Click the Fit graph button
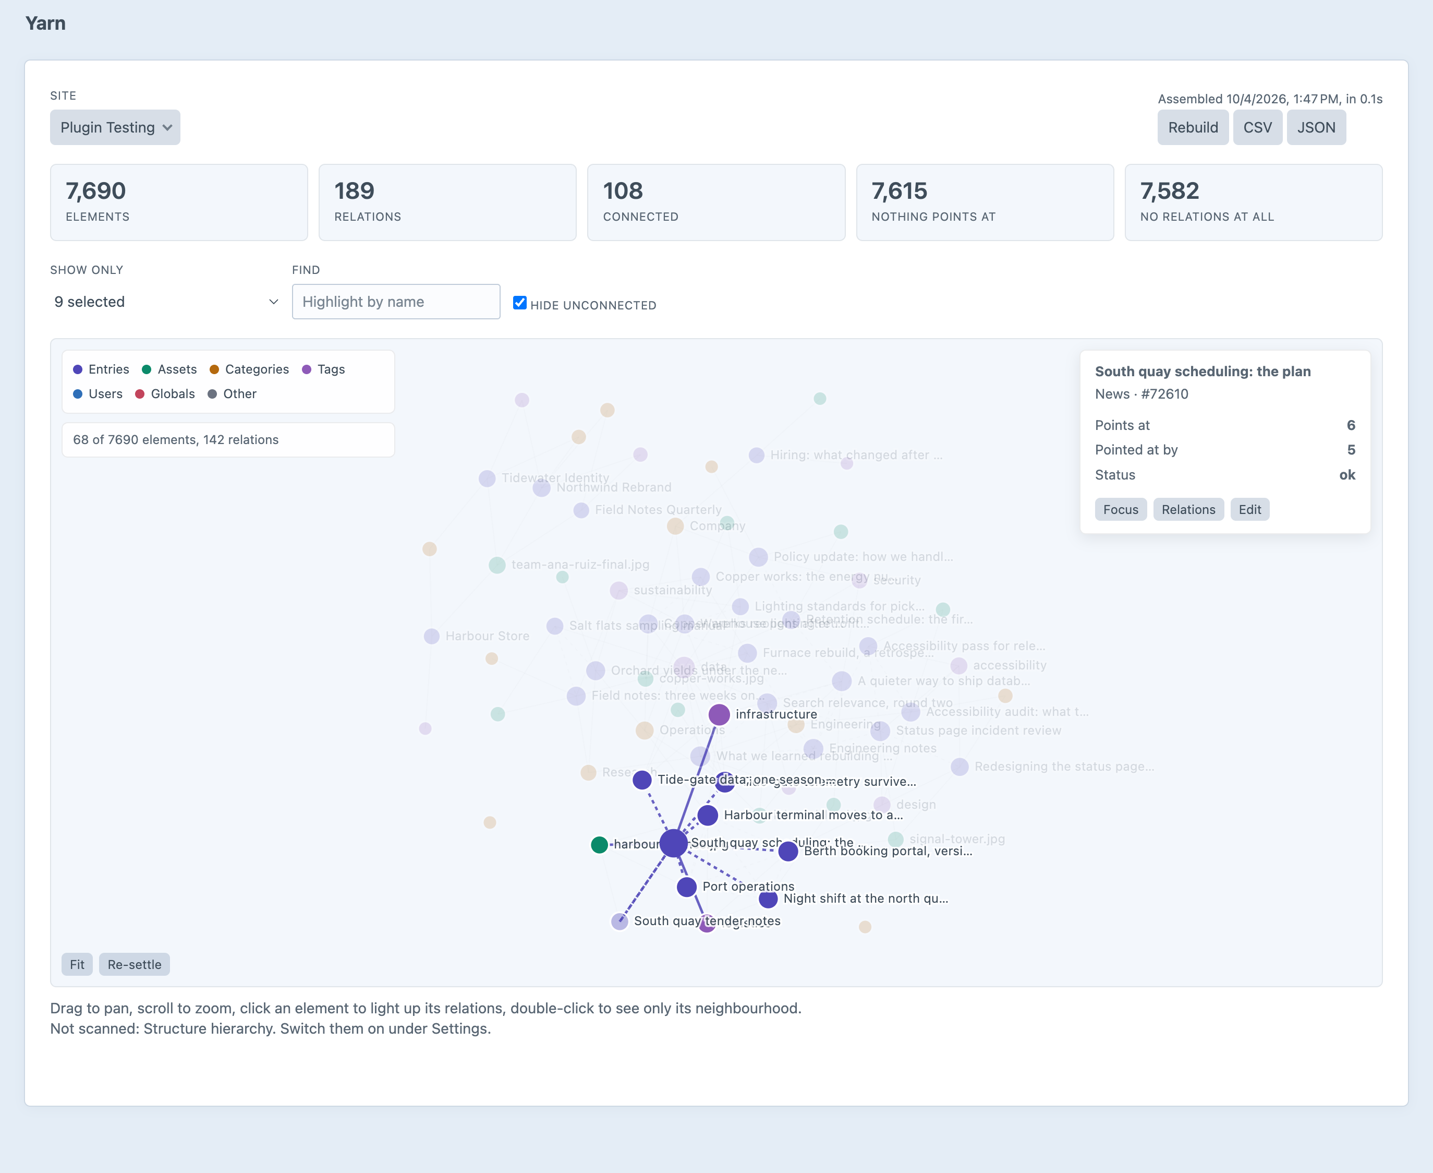Screen dimensions: 1433x1173 pyautogui.click(x=77, y=964)
